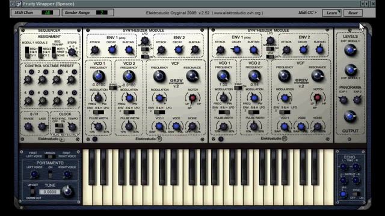Click Control Voltage Preset button 1
This screenshot has height=216, width=385.
(31, 72)
